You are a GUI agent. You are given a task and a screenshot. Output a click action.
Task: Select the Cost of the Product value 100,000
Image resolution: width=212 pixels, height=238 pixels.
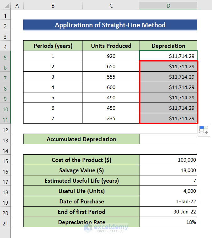pyautogui.click(x=168, y=160)
